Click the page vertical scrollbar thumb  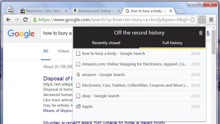coord(214,42)
